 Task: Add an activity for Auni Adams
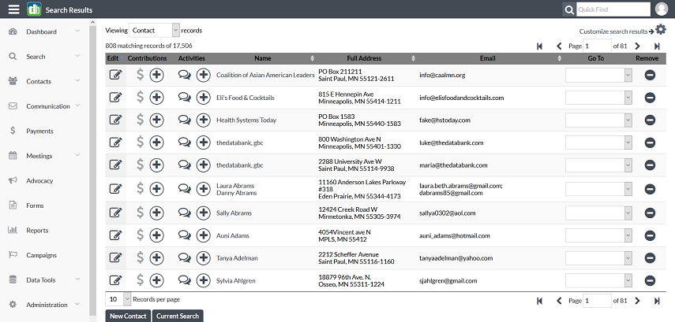coord(203,235)
